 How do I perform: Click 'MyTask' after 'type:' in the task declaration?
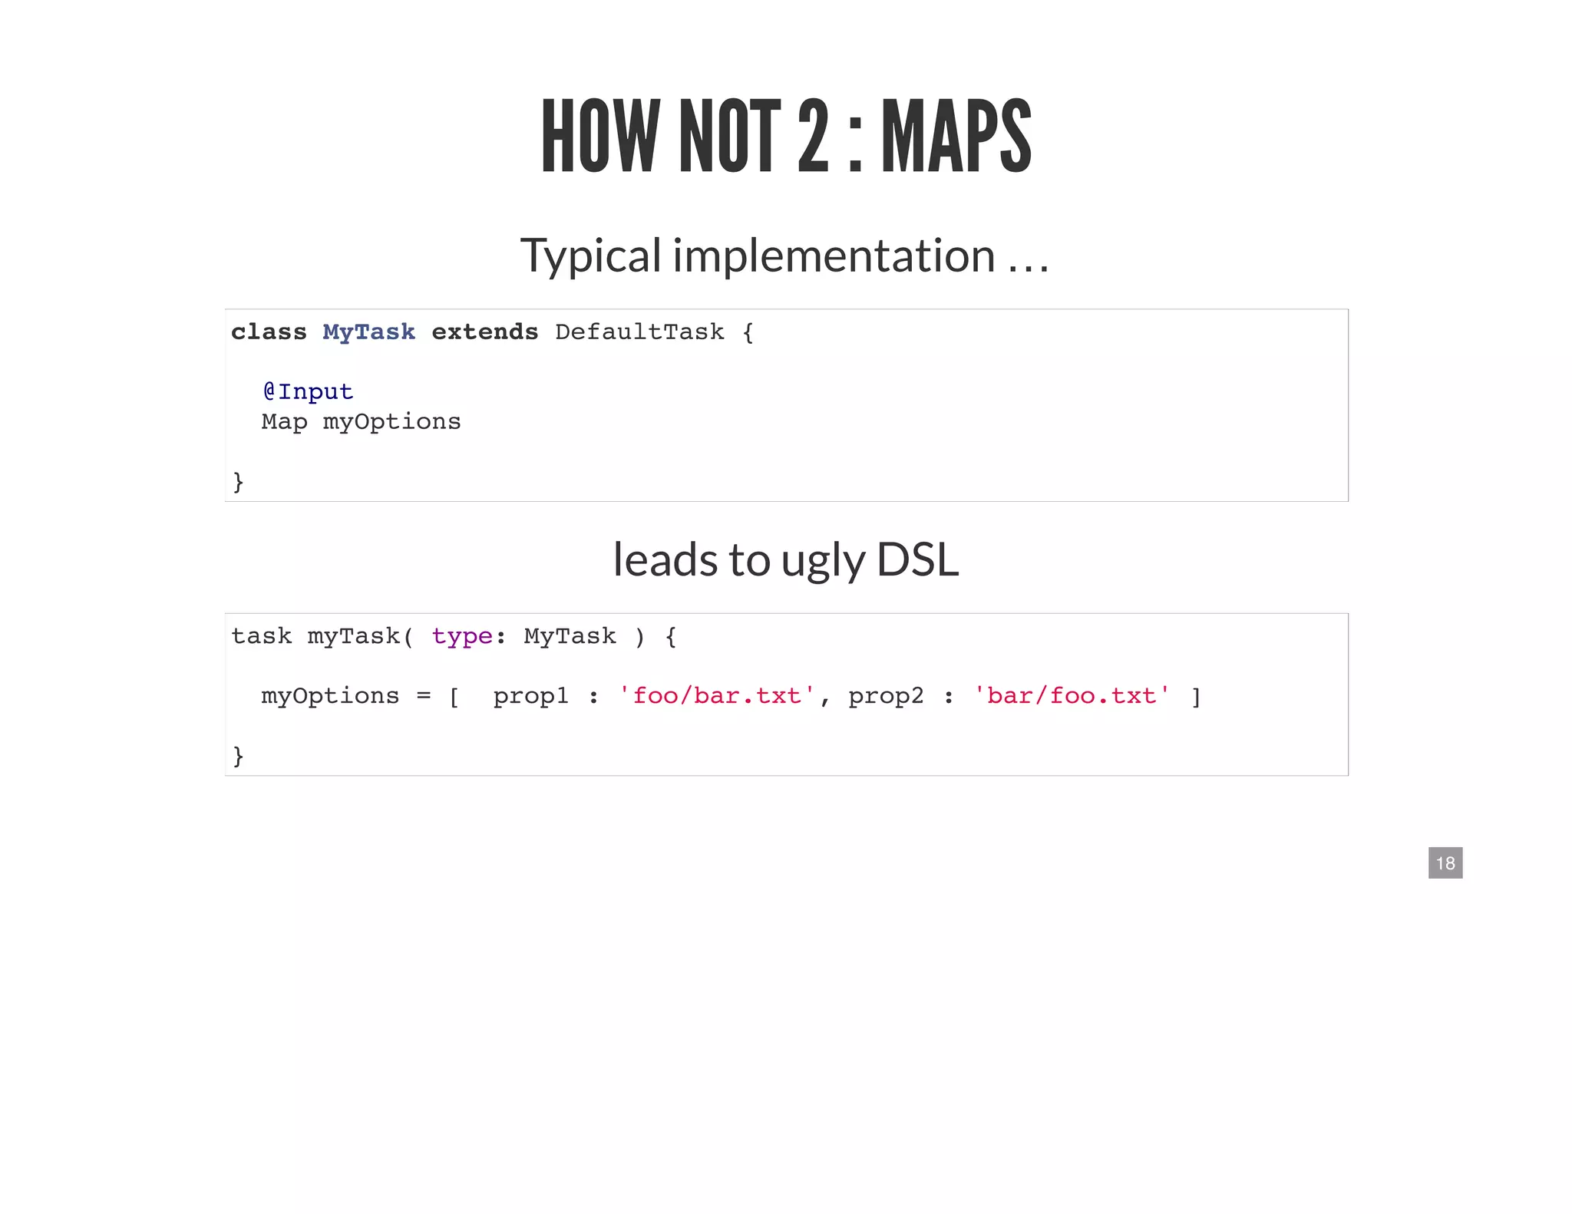pos(570,636)
